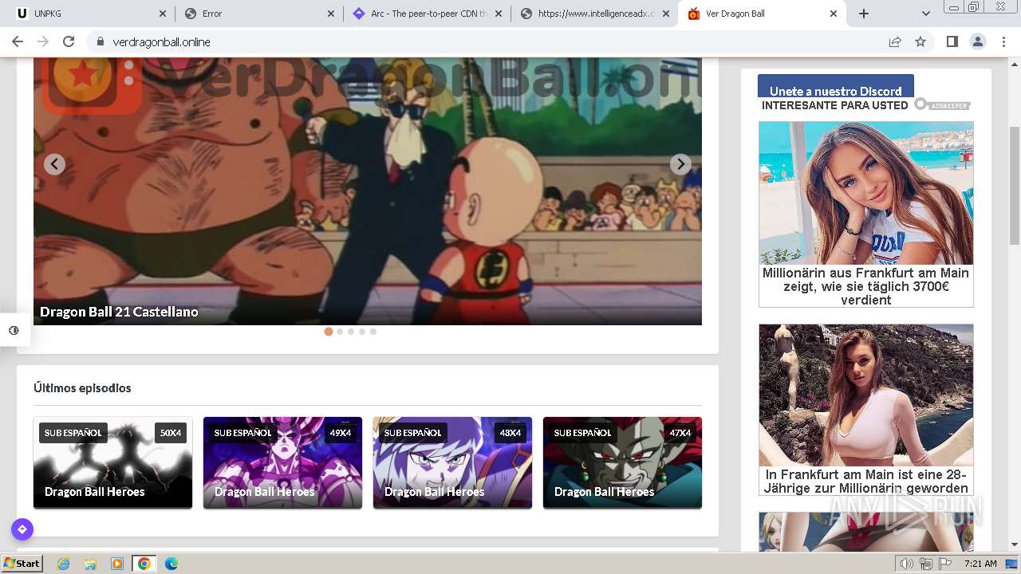Toggle the browser side panel icon
Screen dimensions: 1021x574
click(x=952, y=41)
